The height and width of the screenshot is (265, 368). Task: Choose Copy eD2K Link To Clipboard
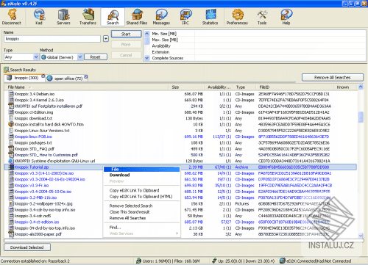point(142,190)
